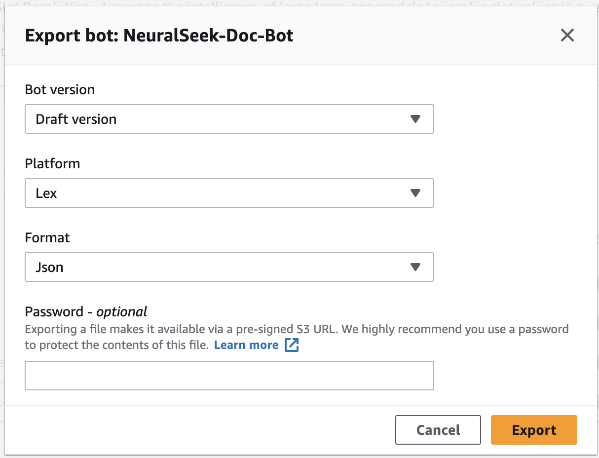Click the orange Export button

click(x=534, y=430)
